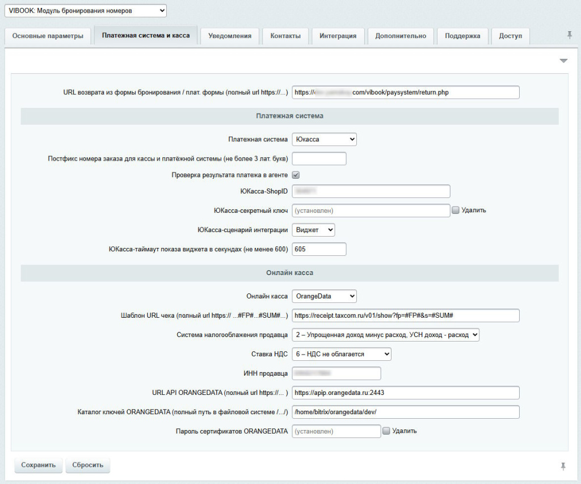Open the Ставка НДС dropdown
The width and height of the screenshot is (581, 484).
[341, 354]
